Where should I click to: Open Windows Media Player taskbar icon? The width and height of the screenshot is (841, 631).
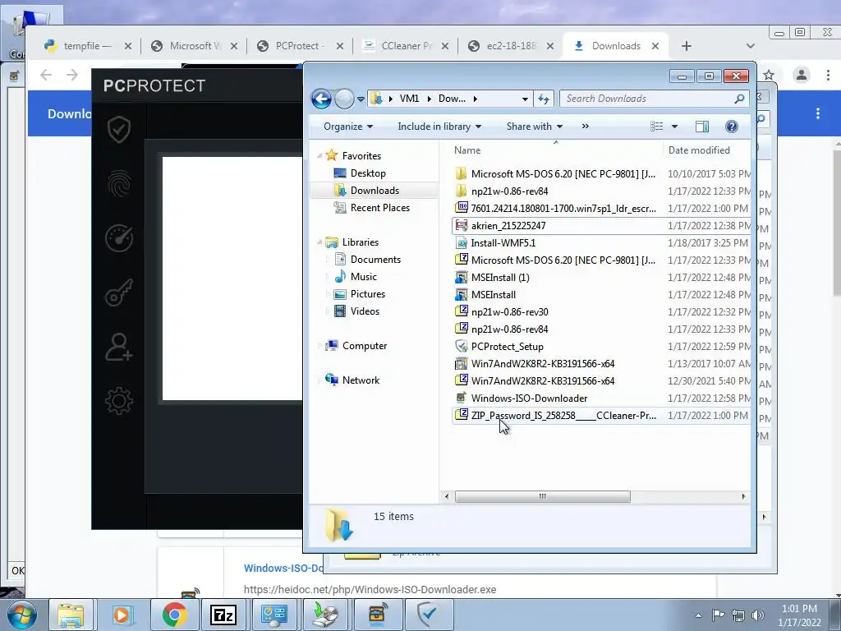pyautogui.click(x=122, y=615)
